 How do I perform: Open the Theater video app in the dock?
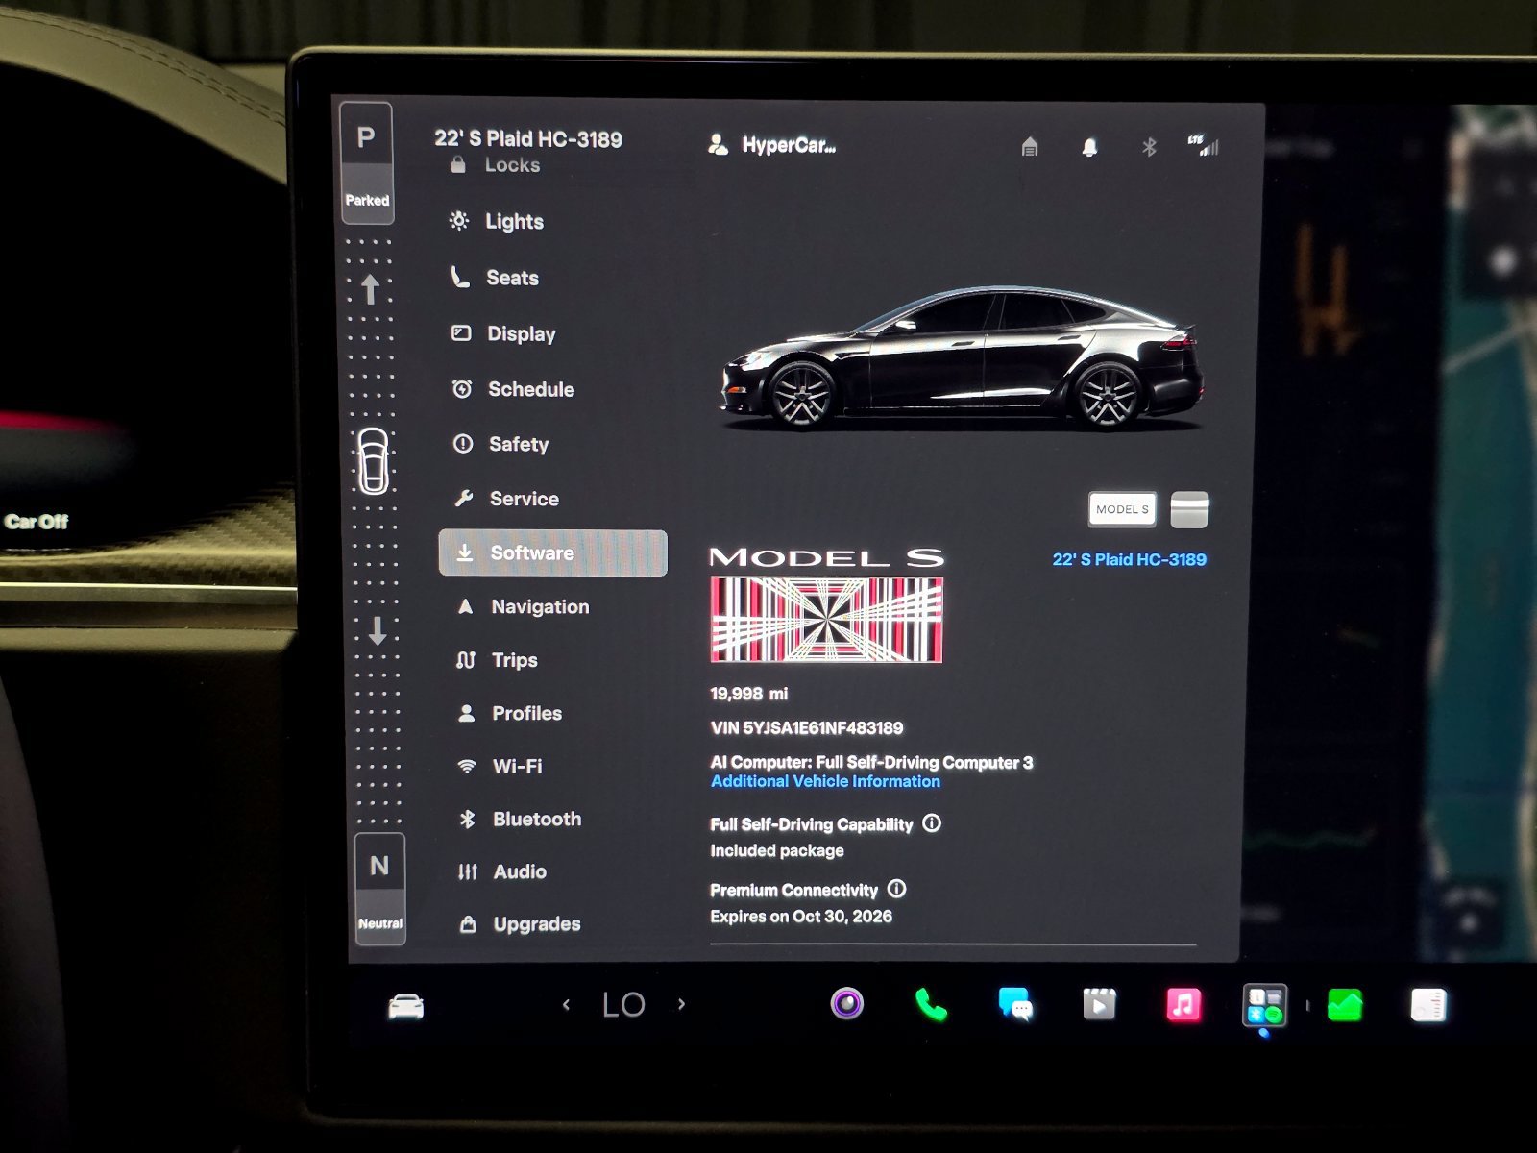[x=1099, y=1005]
